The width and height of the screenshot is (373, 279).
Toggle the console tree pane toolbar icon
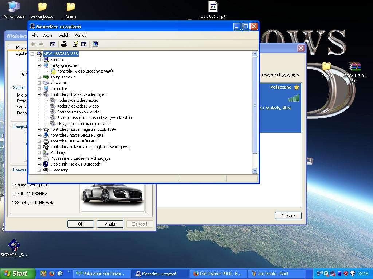[x=52, y=44]
